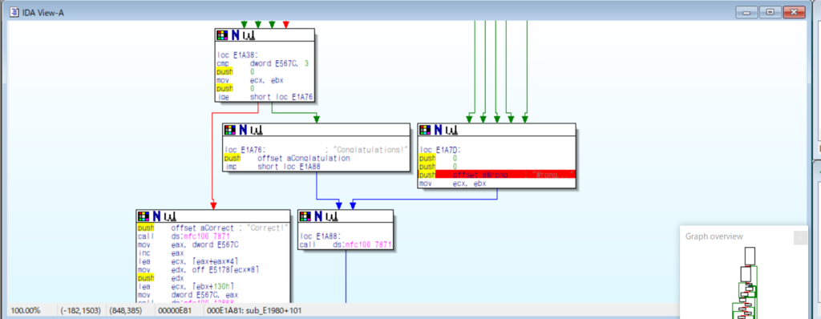Close the Graph overview panel

[x=800, y=237]
